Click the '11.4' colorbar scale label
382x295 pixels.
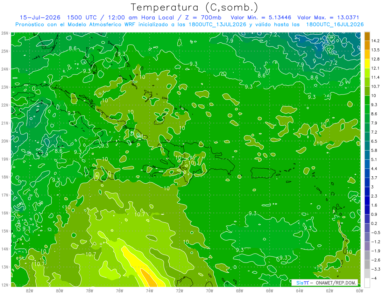(x=376, y=77)
